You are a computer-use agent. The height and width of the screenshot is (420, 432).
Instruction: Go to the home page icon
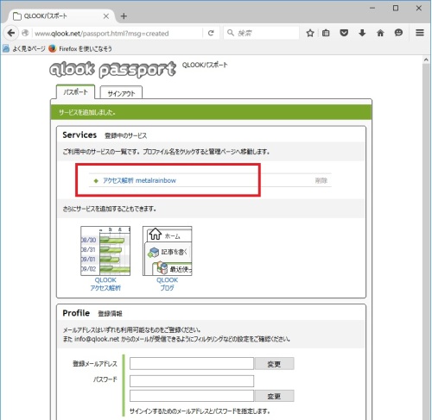[380, 33]
